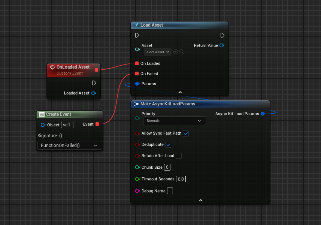
Task: Use selected asset arrow icon
Action: pyautogui.click(x=175, y=52)
